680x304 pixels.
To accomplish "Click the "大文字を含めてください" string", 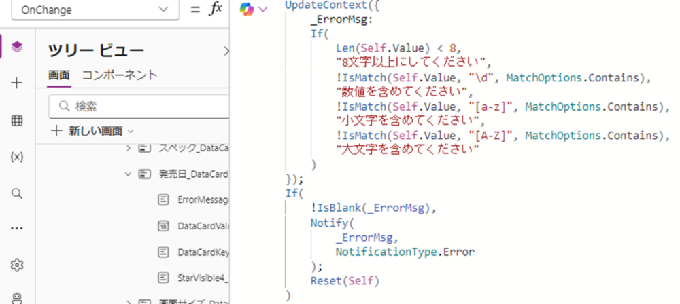I will point(407,149).
